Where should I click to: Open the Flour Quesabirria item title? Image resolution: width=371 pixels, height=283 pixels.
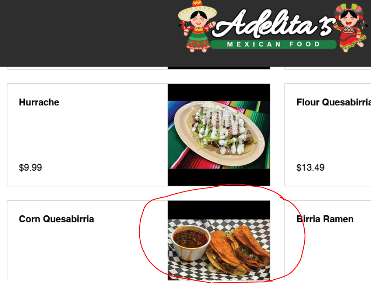(334, 102)
